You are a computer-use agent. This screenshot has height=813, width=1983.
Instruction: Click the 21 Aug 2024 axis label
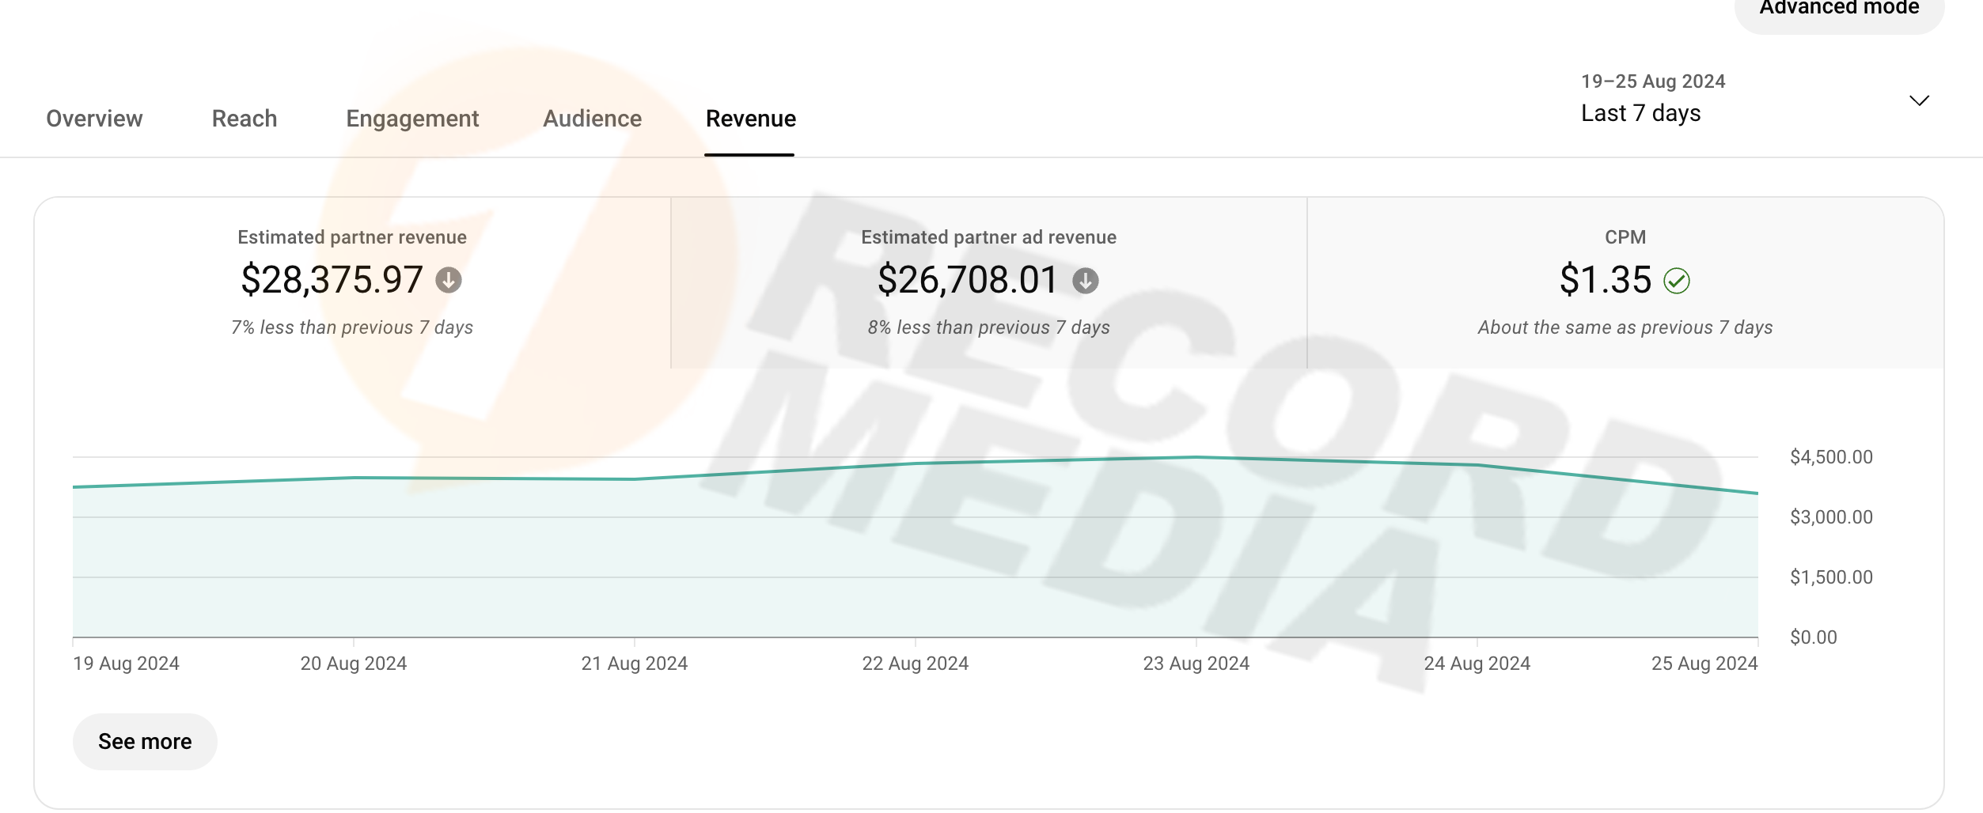(x=634, y=664)
